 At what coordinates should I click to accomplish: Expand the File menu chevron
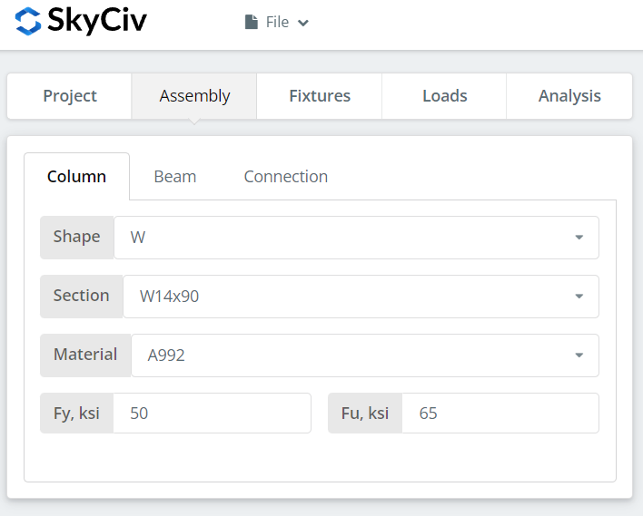click(303, 23)
